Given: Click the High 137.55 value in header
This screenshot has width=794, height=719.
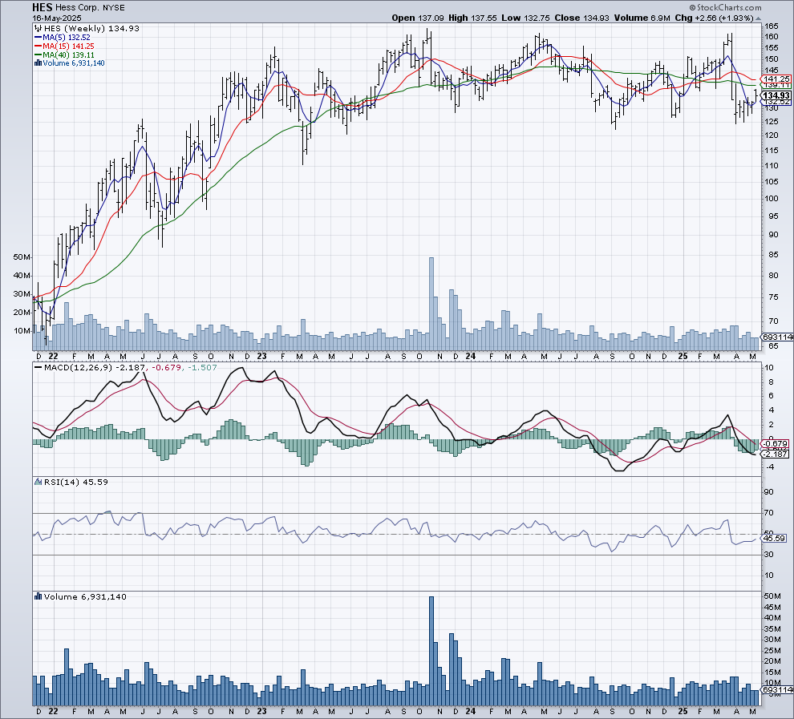Looking at the screenshot, I should (472, 18).
